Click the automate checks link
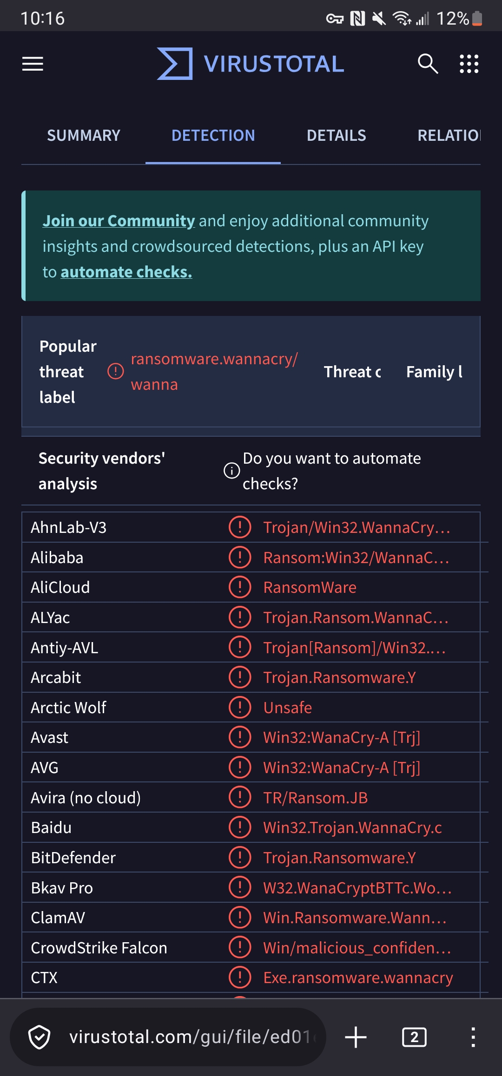 click(126, 272)
